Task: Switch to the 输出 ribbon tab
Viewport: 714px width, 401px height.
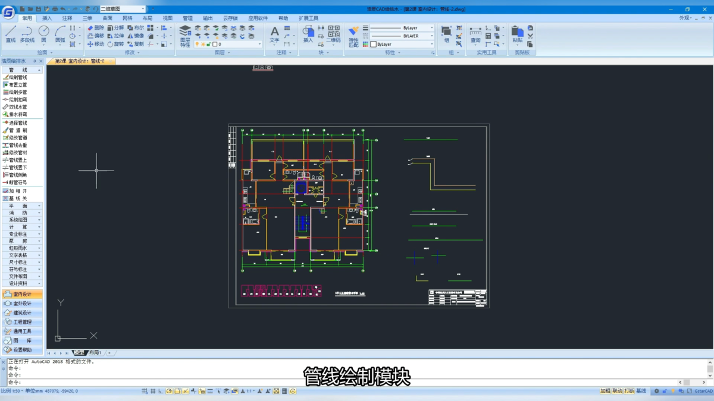Action: (208, 18)
